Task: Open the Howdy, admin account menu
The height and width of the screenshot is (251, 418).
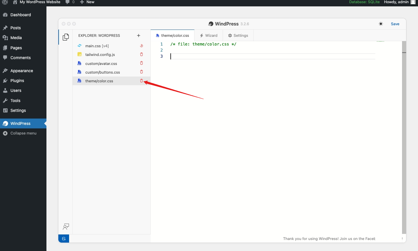Action: 399,2
